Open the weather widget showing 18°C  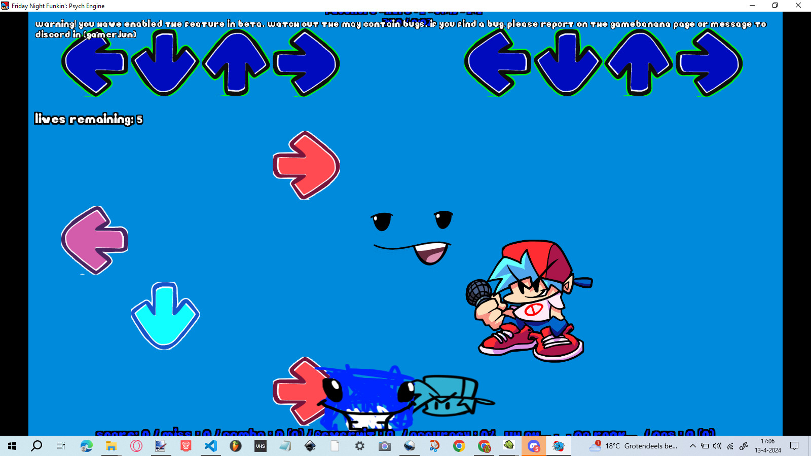point(634,446)
